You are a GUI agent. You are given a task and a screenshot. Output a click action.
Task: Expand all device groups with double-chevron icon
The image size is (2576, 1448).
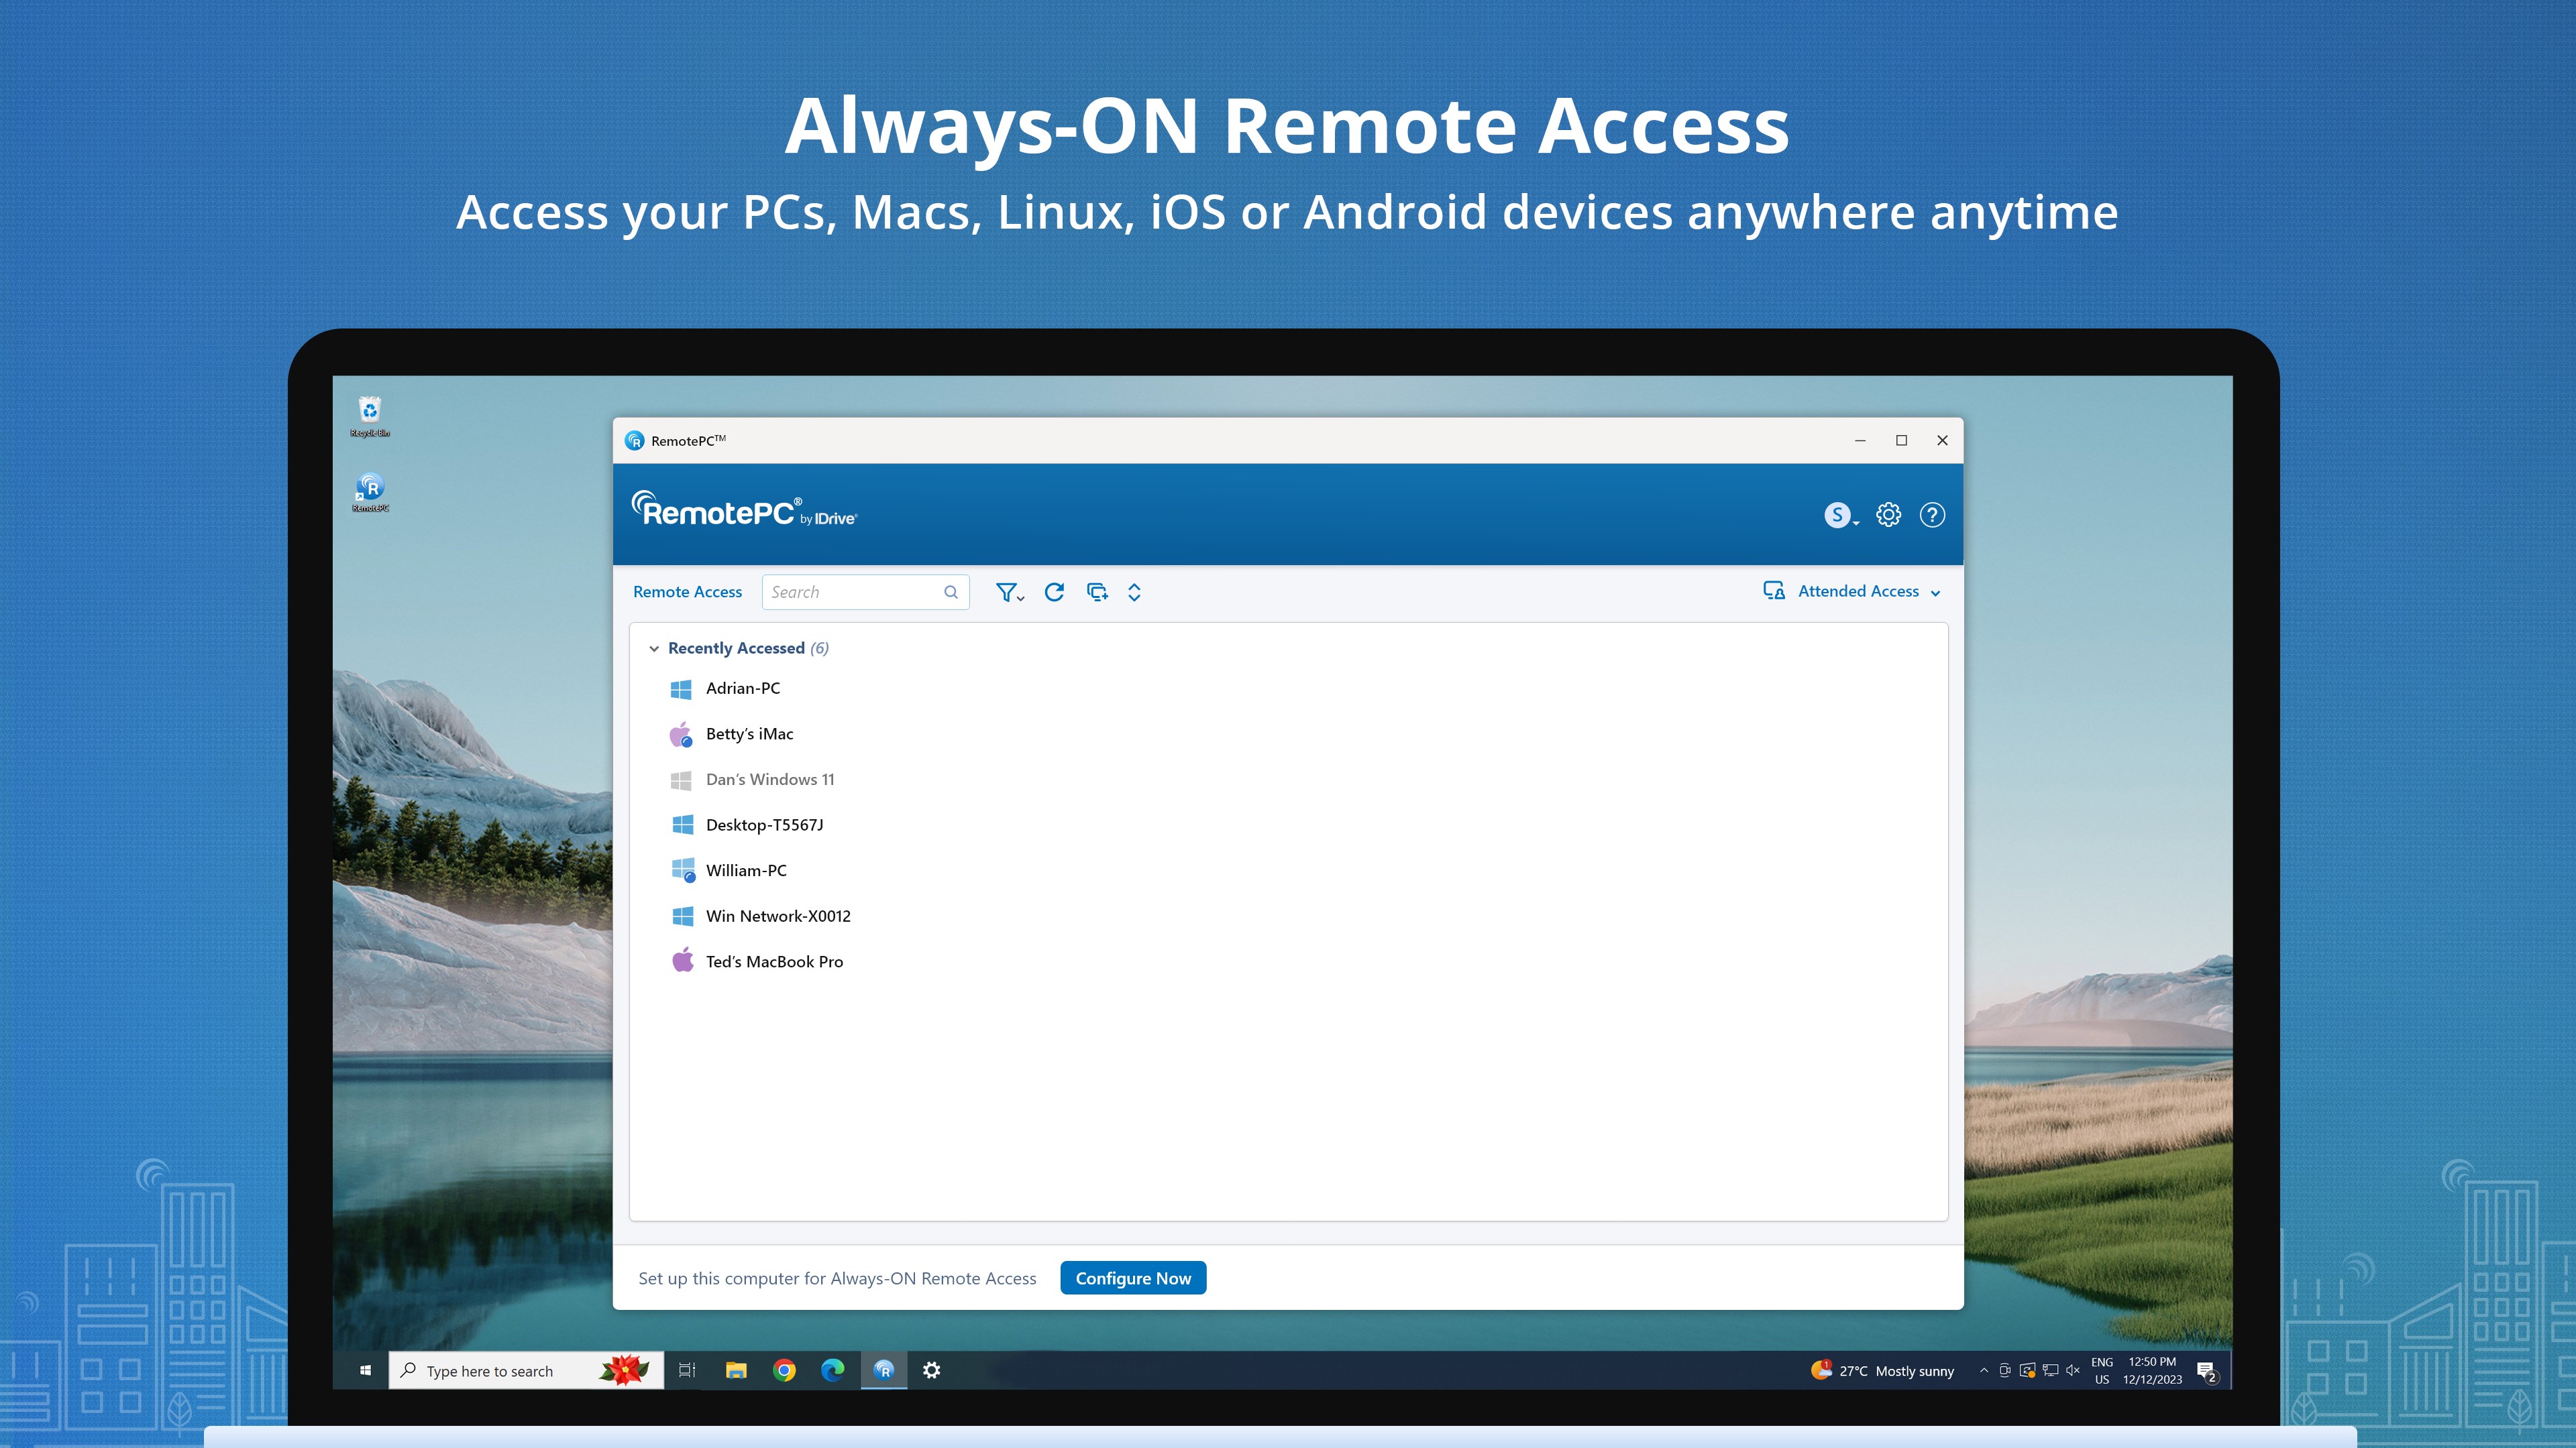coord(1135,591)
